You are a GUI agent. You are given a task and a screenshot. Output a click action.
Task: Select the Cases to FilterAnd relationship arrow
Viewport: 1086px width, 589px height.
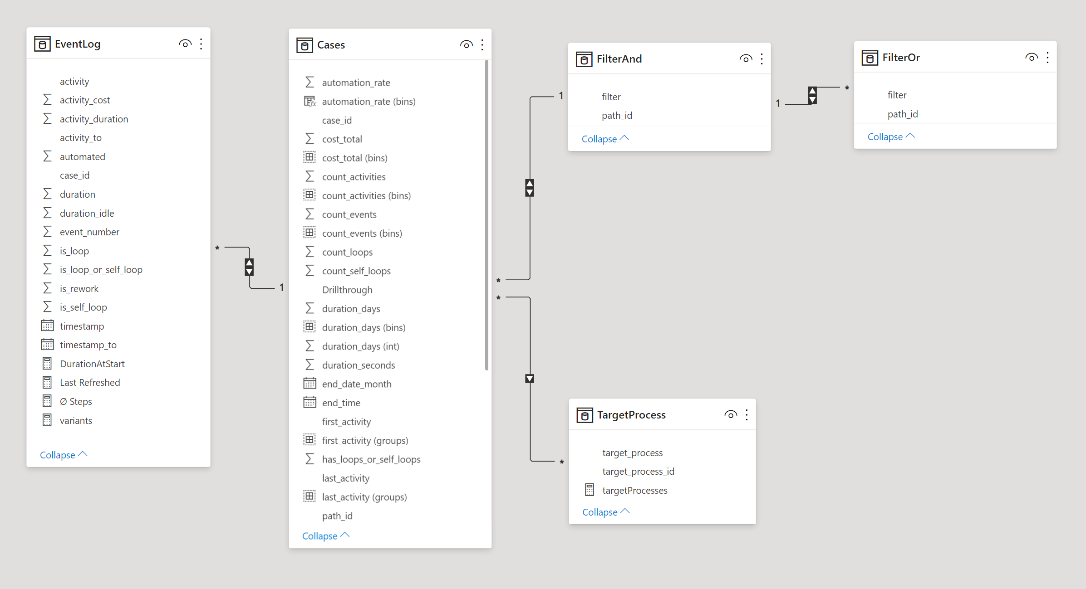530,188
